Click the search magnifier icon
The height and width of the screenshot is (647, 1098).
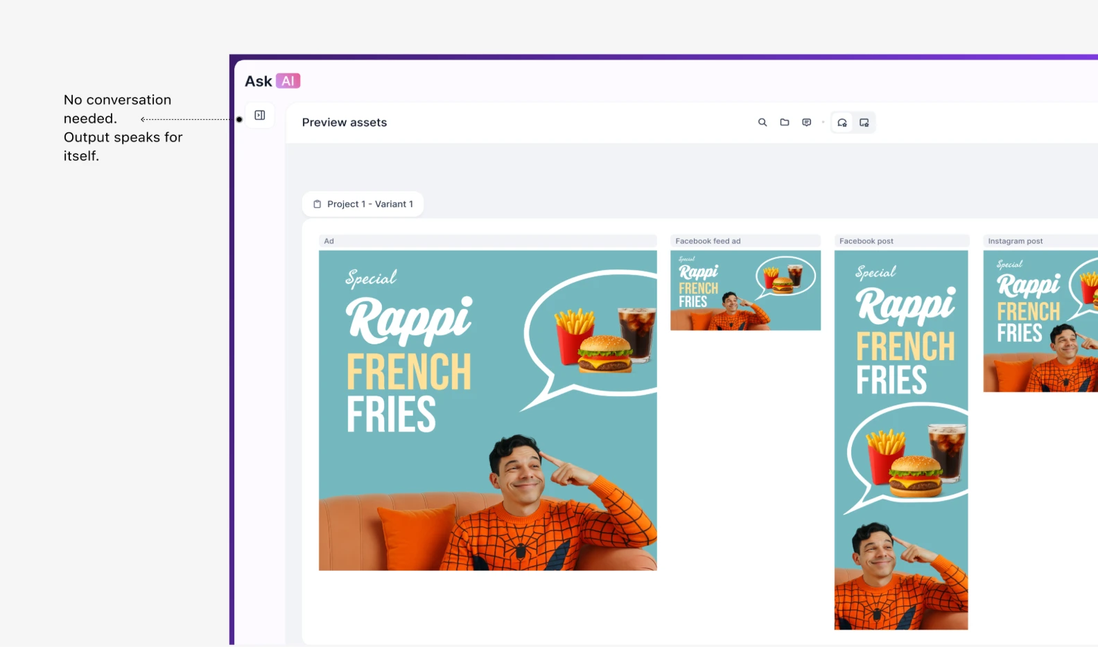click(x=762, y=123)
